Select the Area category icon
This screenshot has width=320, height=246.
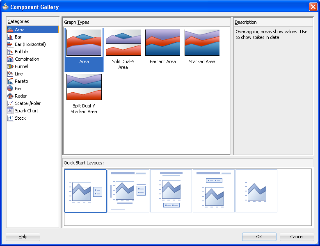[x=10, y=30]
